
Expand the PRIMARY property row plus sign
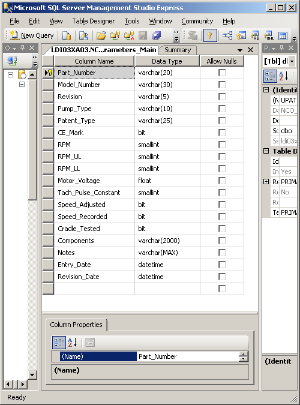tap(266, 182)
